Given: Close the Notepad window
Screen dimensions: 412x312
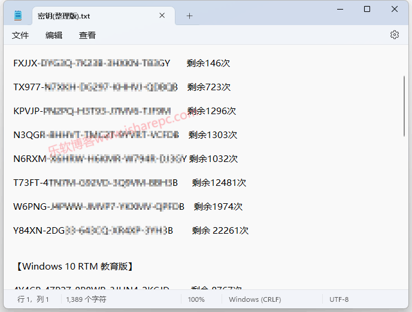Looking at the screenshot, I should [x=395, y=9].
